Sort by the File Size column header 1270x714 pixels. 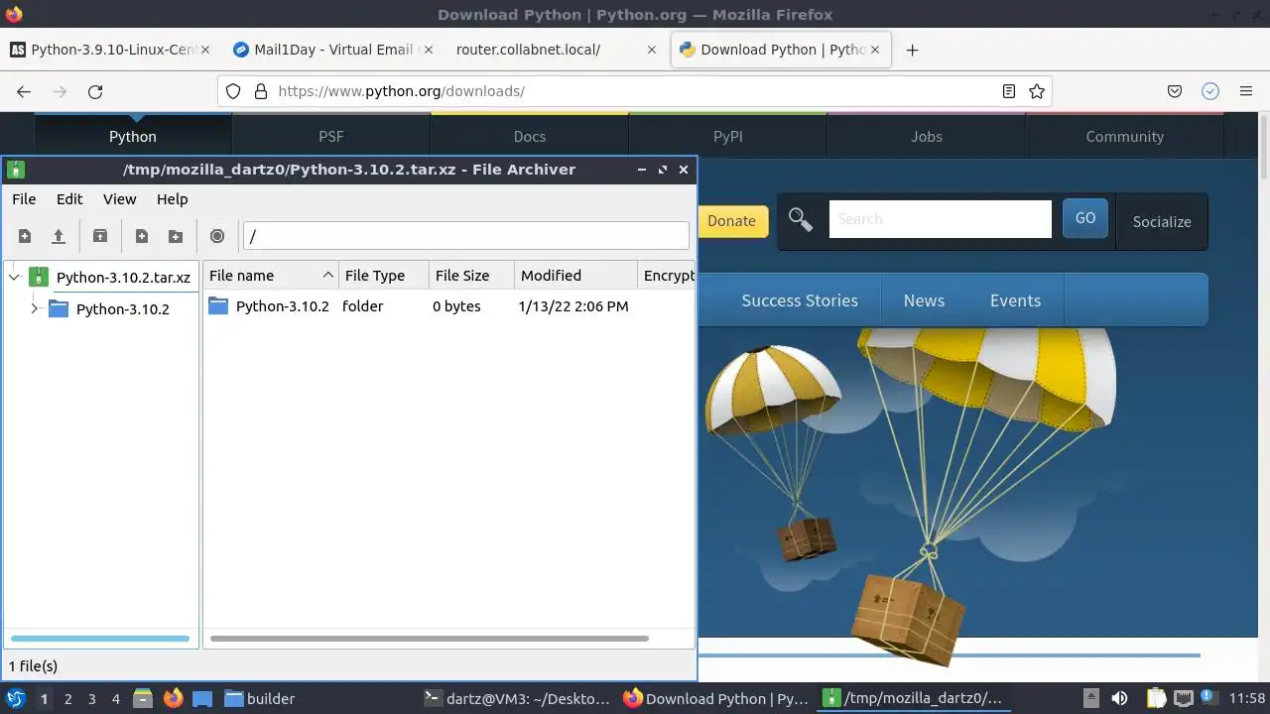click(x=471, y=275)
